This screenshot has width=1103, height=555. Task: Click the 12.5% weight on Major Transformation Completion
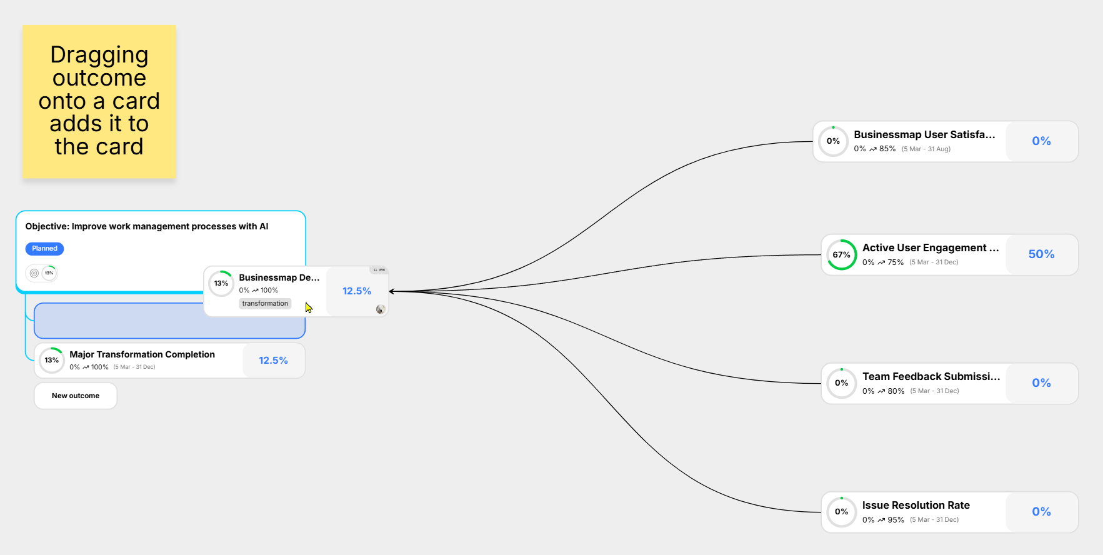pos(273,361)
